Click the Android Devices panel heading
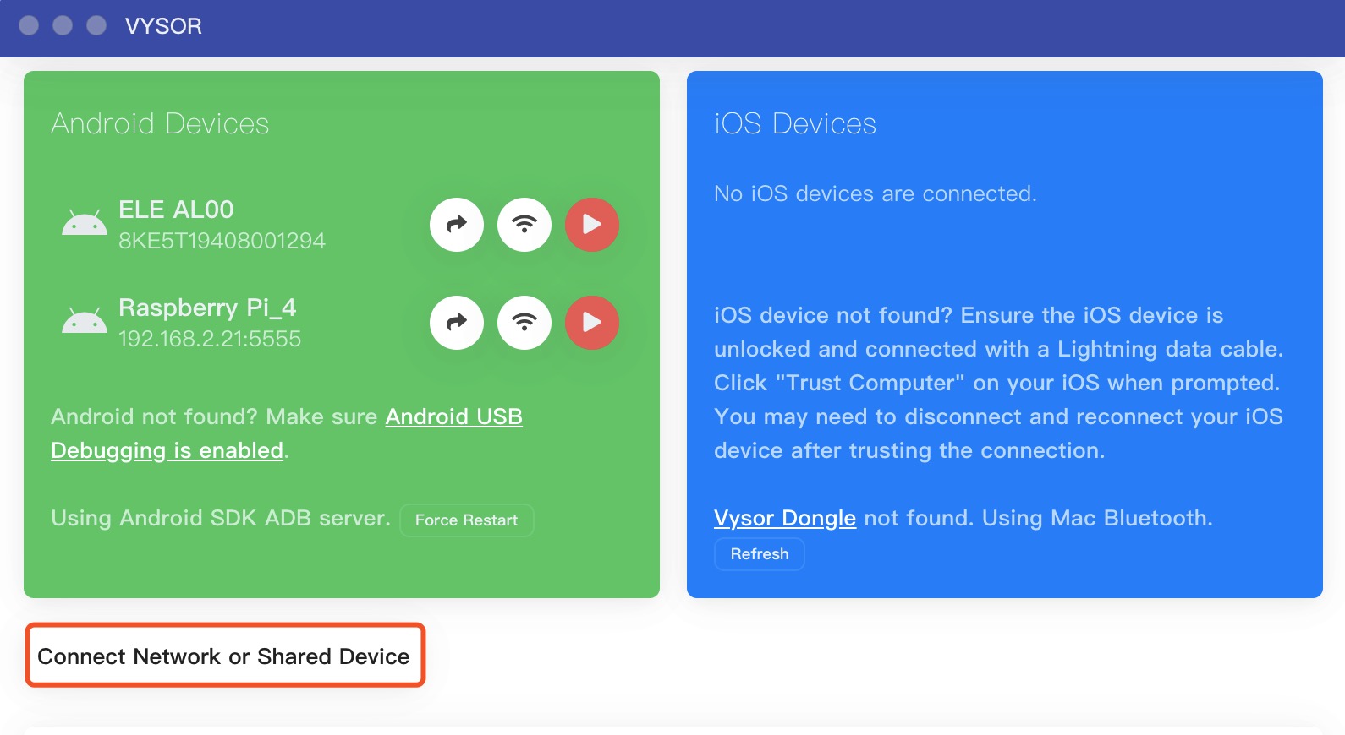Screen dimensions: 1345x735 pyautogui.click(x=160, y=123)
